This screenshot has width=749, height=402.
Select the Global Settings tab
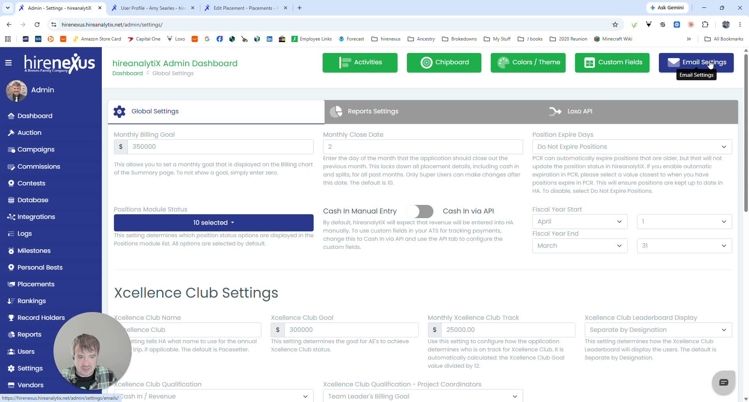[216, 111]
